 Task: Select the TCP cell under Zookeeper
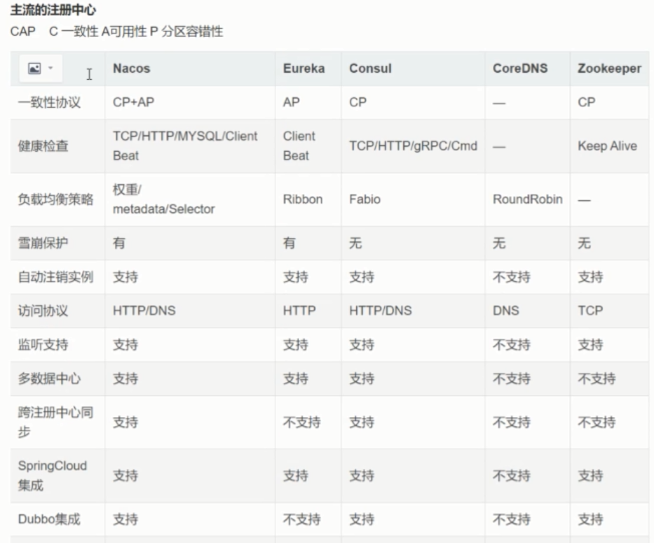coord(590,311)
